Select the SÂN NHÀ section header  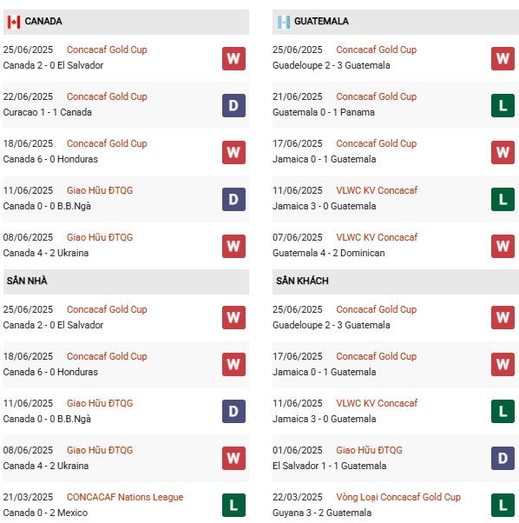tap(126, 281)
